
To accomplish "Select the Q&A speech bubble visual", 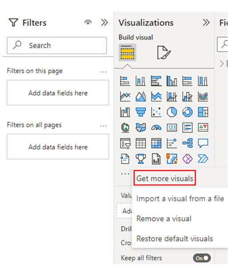I will tap(203, 143).
